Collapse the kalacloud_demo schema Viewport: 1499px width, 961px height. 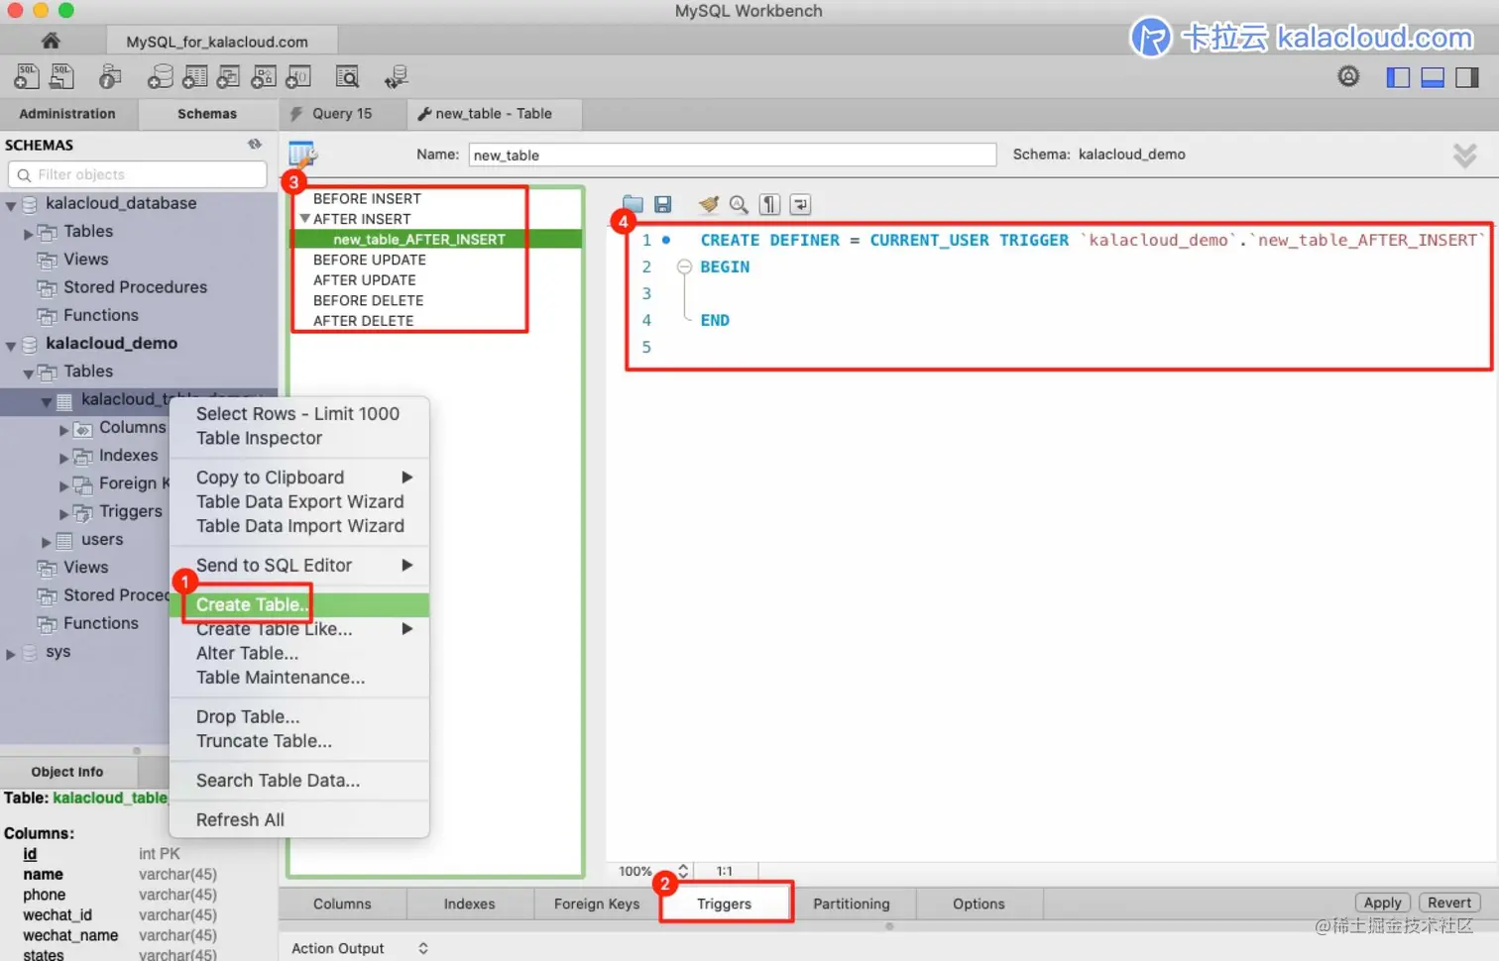point(11,346)
